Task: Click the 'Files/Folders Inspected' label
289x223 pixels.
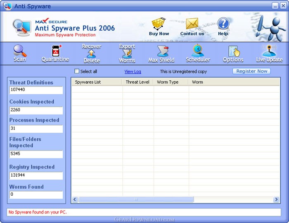Action: (25, 142)
